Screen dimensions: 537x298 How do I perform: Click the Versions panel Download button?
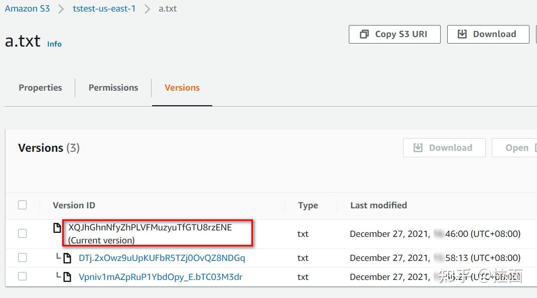tap(444, 148)
